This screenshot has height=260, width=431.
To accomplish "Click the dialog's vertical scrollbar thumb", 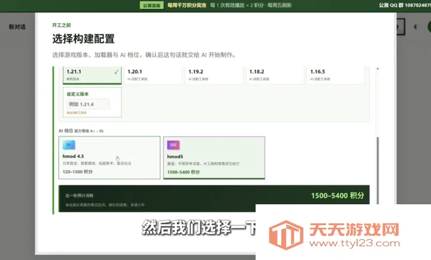I will (x=378, y=171).
